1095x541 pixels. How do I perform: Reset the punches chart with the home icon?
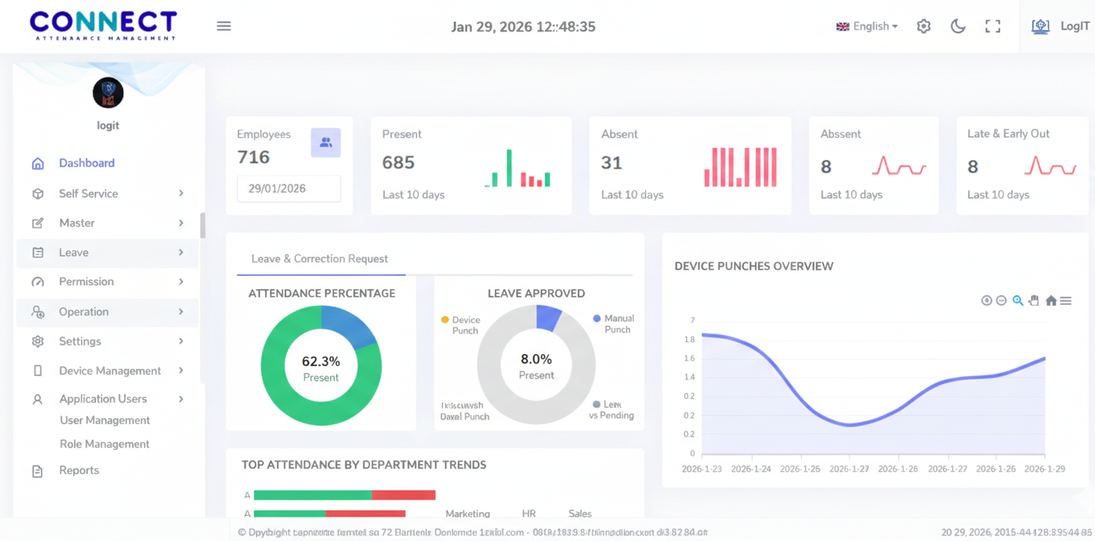point(1051,300)
